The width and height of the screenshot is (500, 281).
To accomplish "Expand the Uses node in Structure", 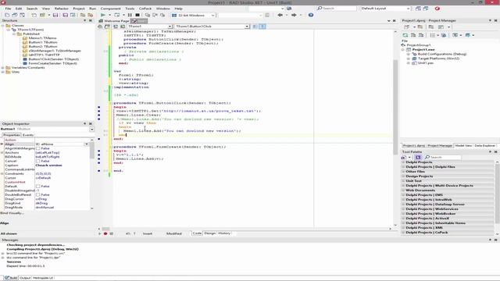I will 2,72.
